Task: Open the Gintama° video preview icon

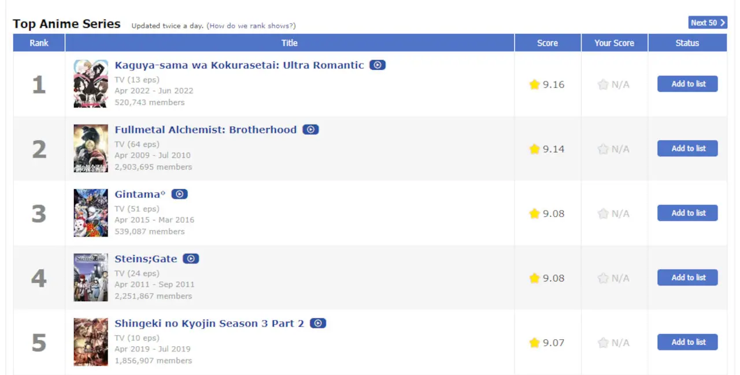Action: 179,194
